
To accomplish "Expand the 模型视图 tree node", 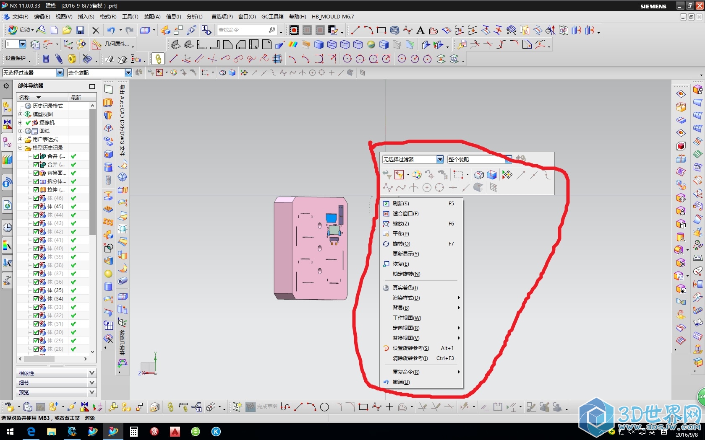I will tap(20, 114).
